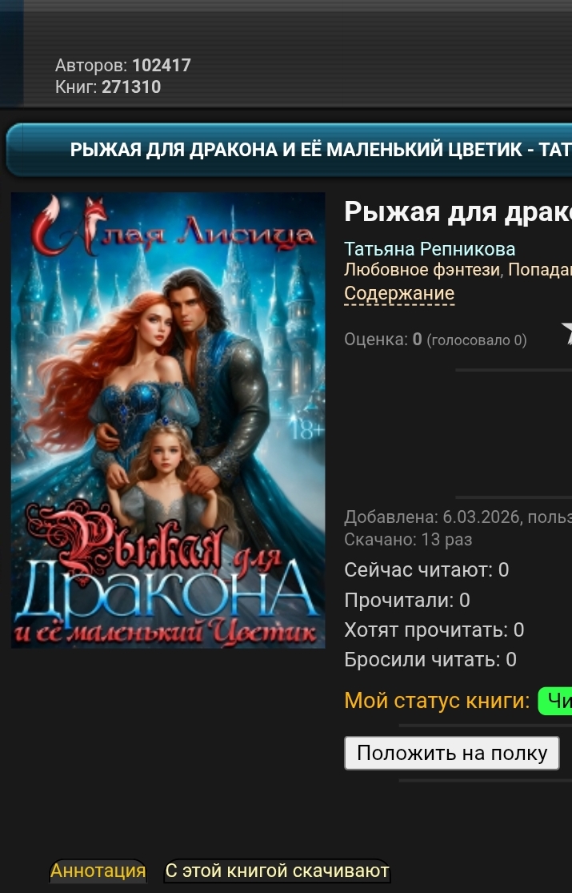Screen dimensions: 572x893
Task: Click the Прочитали counter
Action: 407,600
